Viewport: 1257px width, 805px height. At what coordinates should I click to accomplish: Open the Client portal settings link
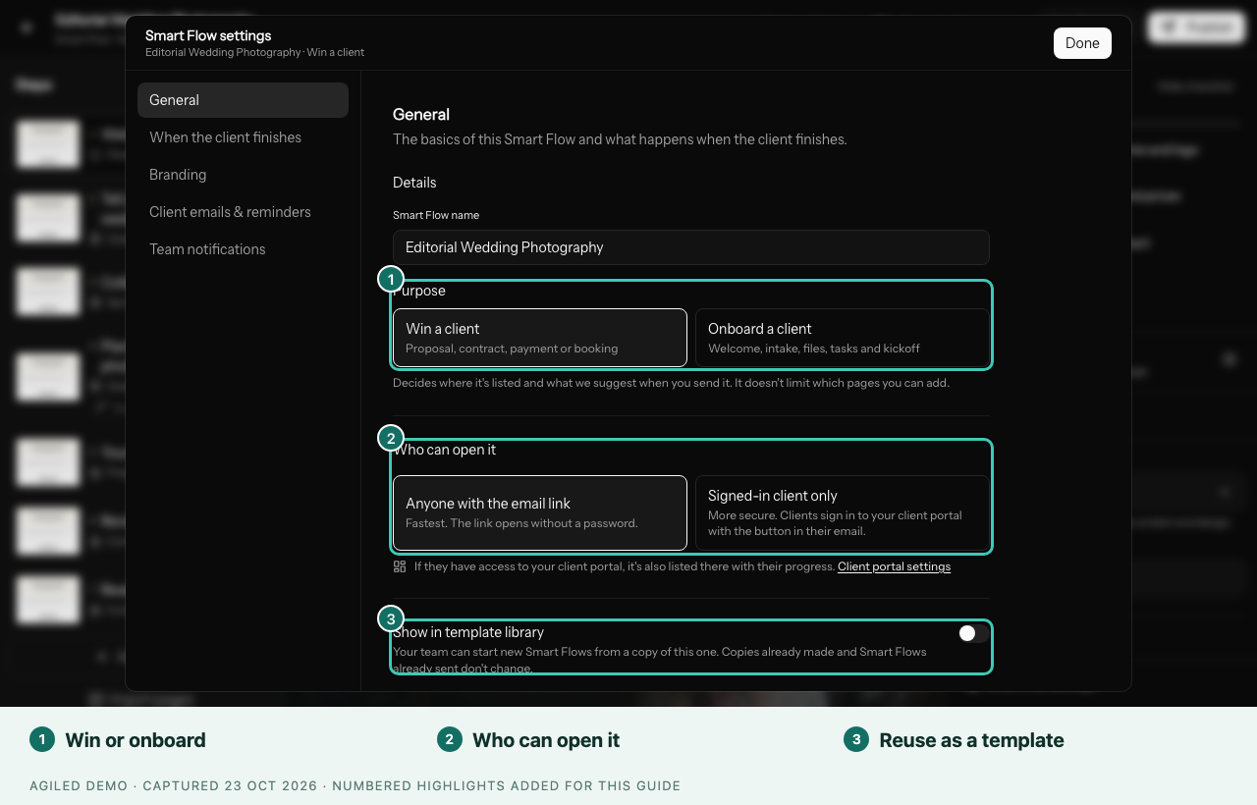pyautogui.click(x=894, y=566)
